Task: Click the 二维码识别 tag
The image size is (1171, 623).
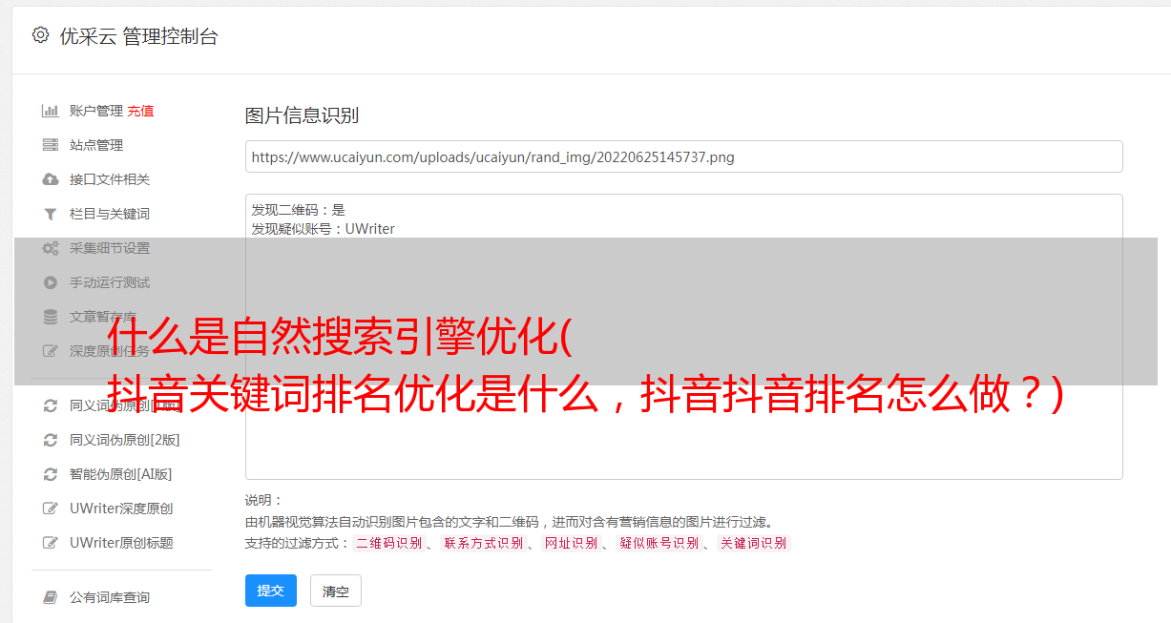Action: (388, 543)
